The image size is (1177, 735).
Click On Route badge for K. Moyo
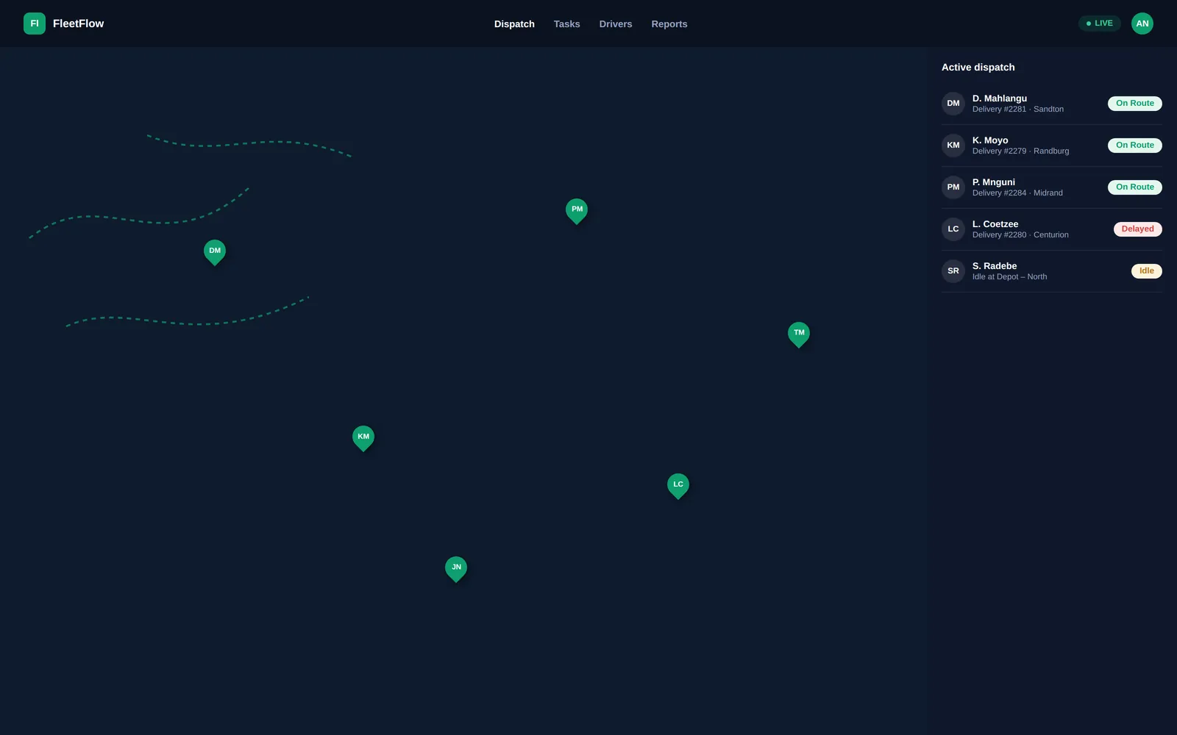[1135, 146]
